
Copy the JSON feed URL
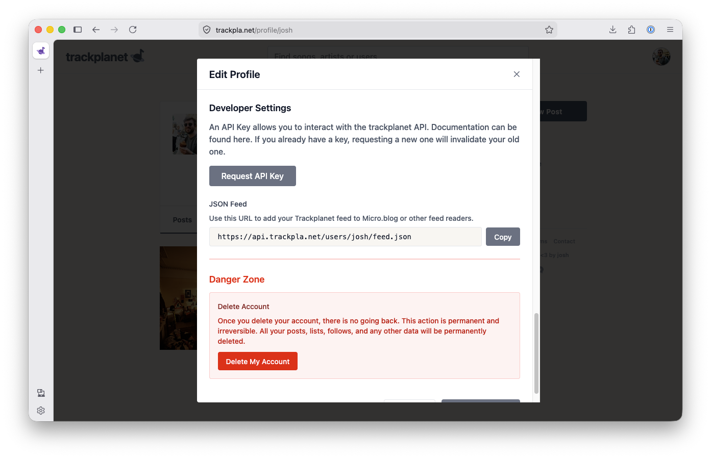(503, 237)
